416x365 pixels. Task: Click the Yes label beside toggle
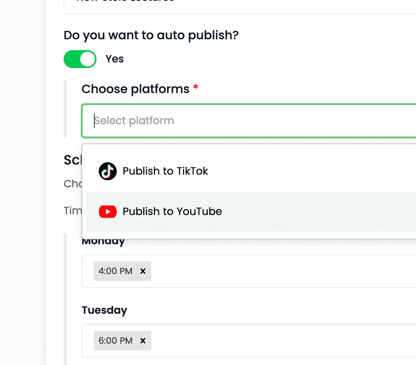point(114,59)
